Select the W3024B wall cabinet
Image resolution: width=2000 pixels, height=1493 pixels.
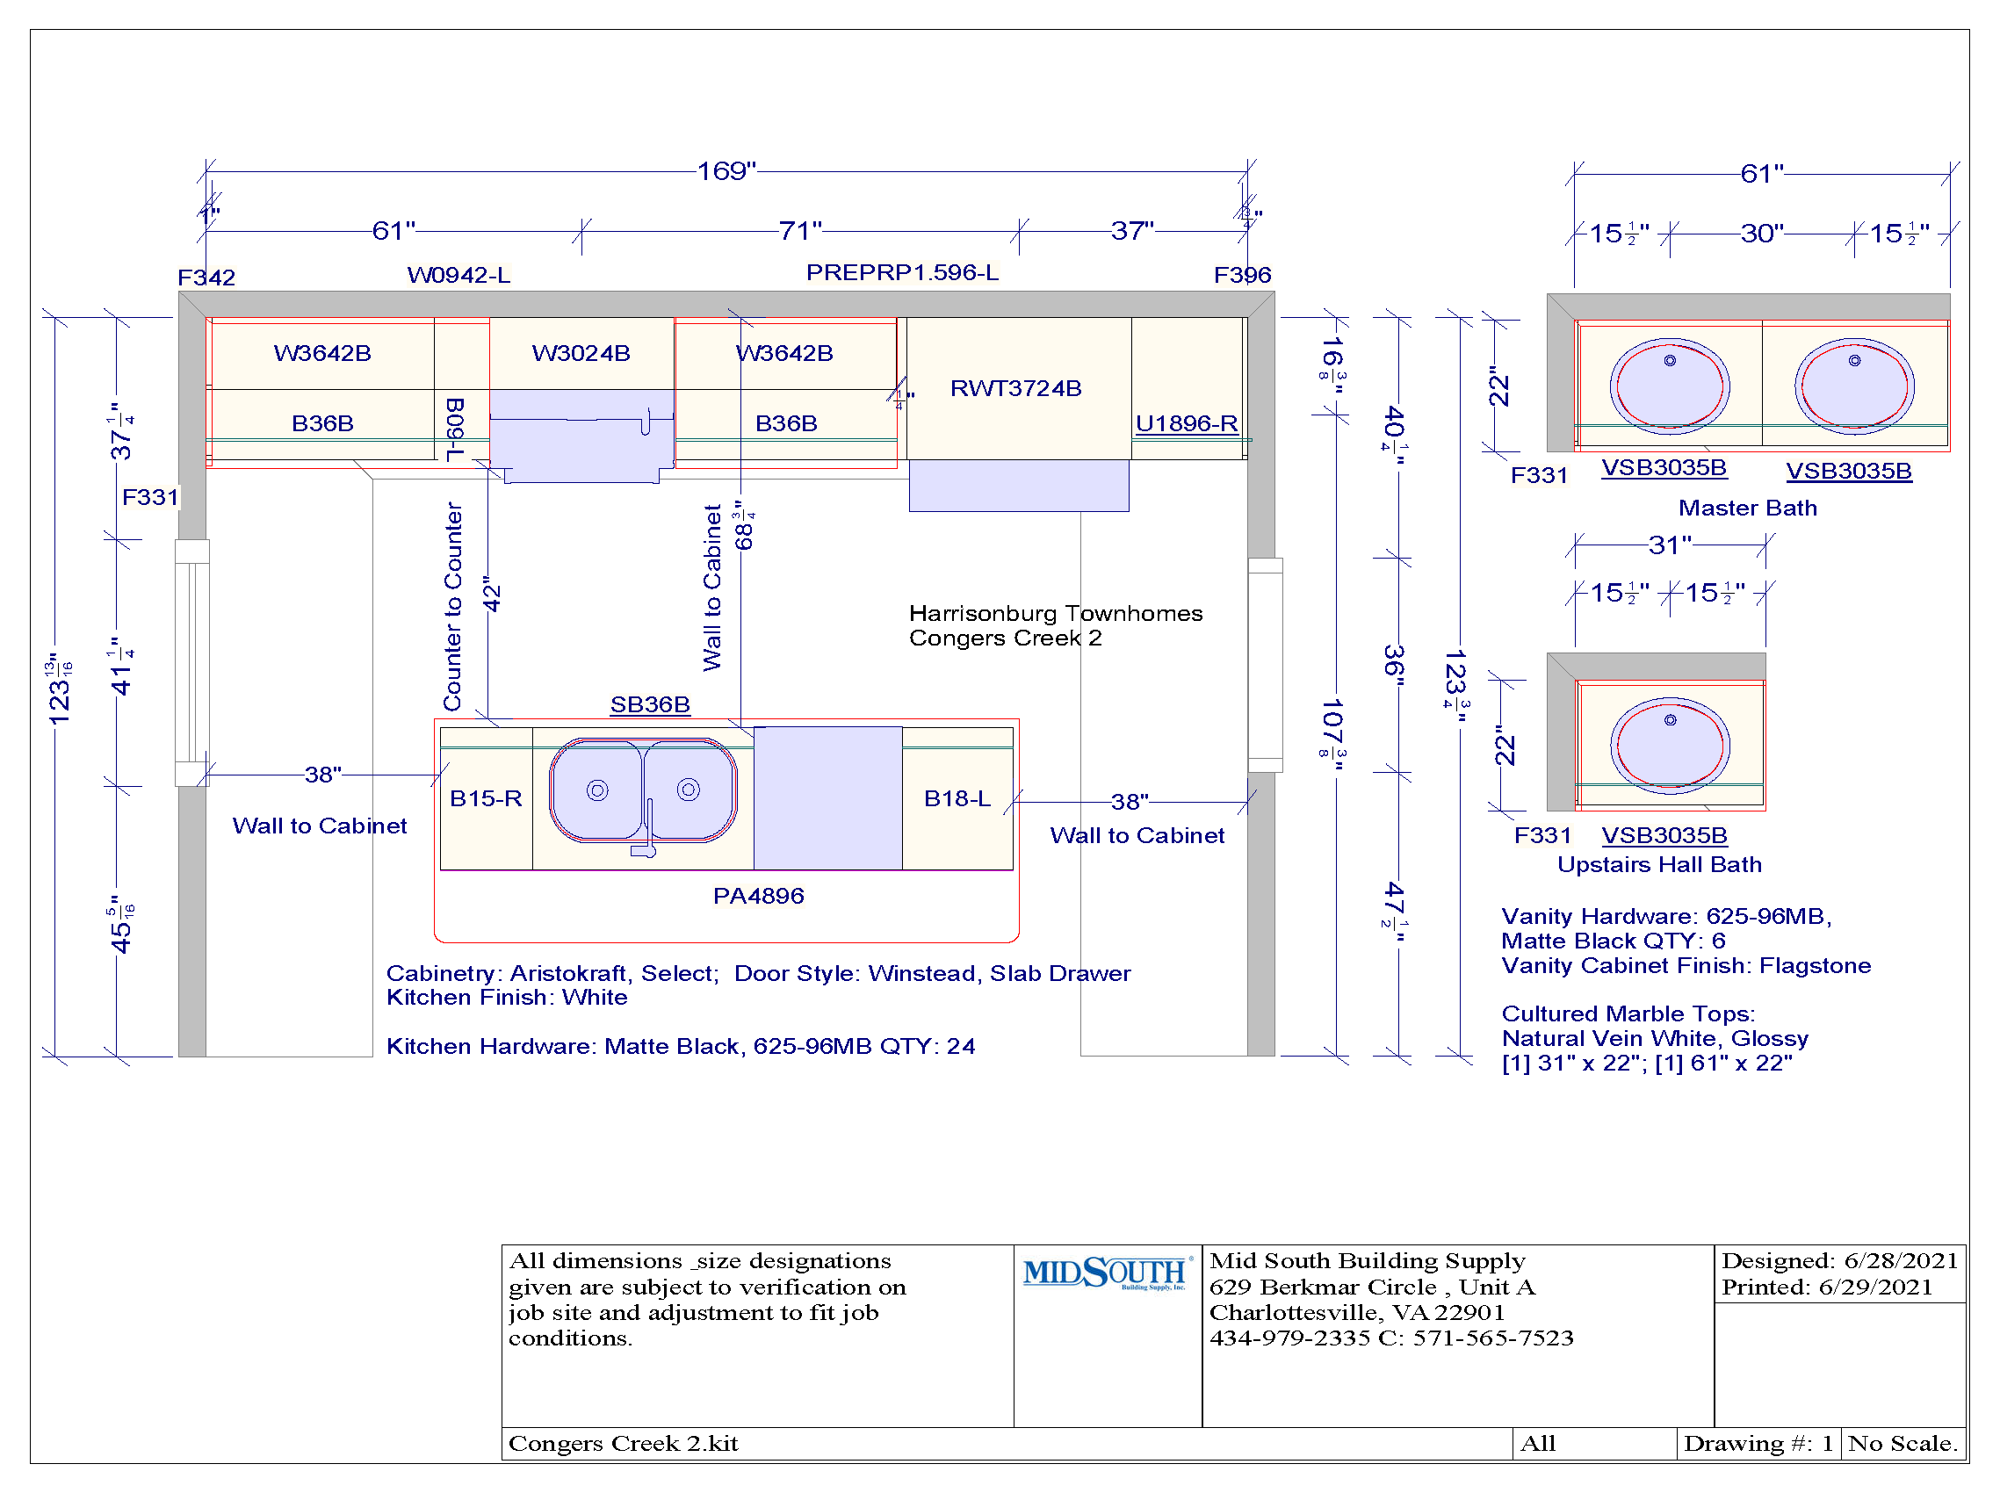point(581,352)
